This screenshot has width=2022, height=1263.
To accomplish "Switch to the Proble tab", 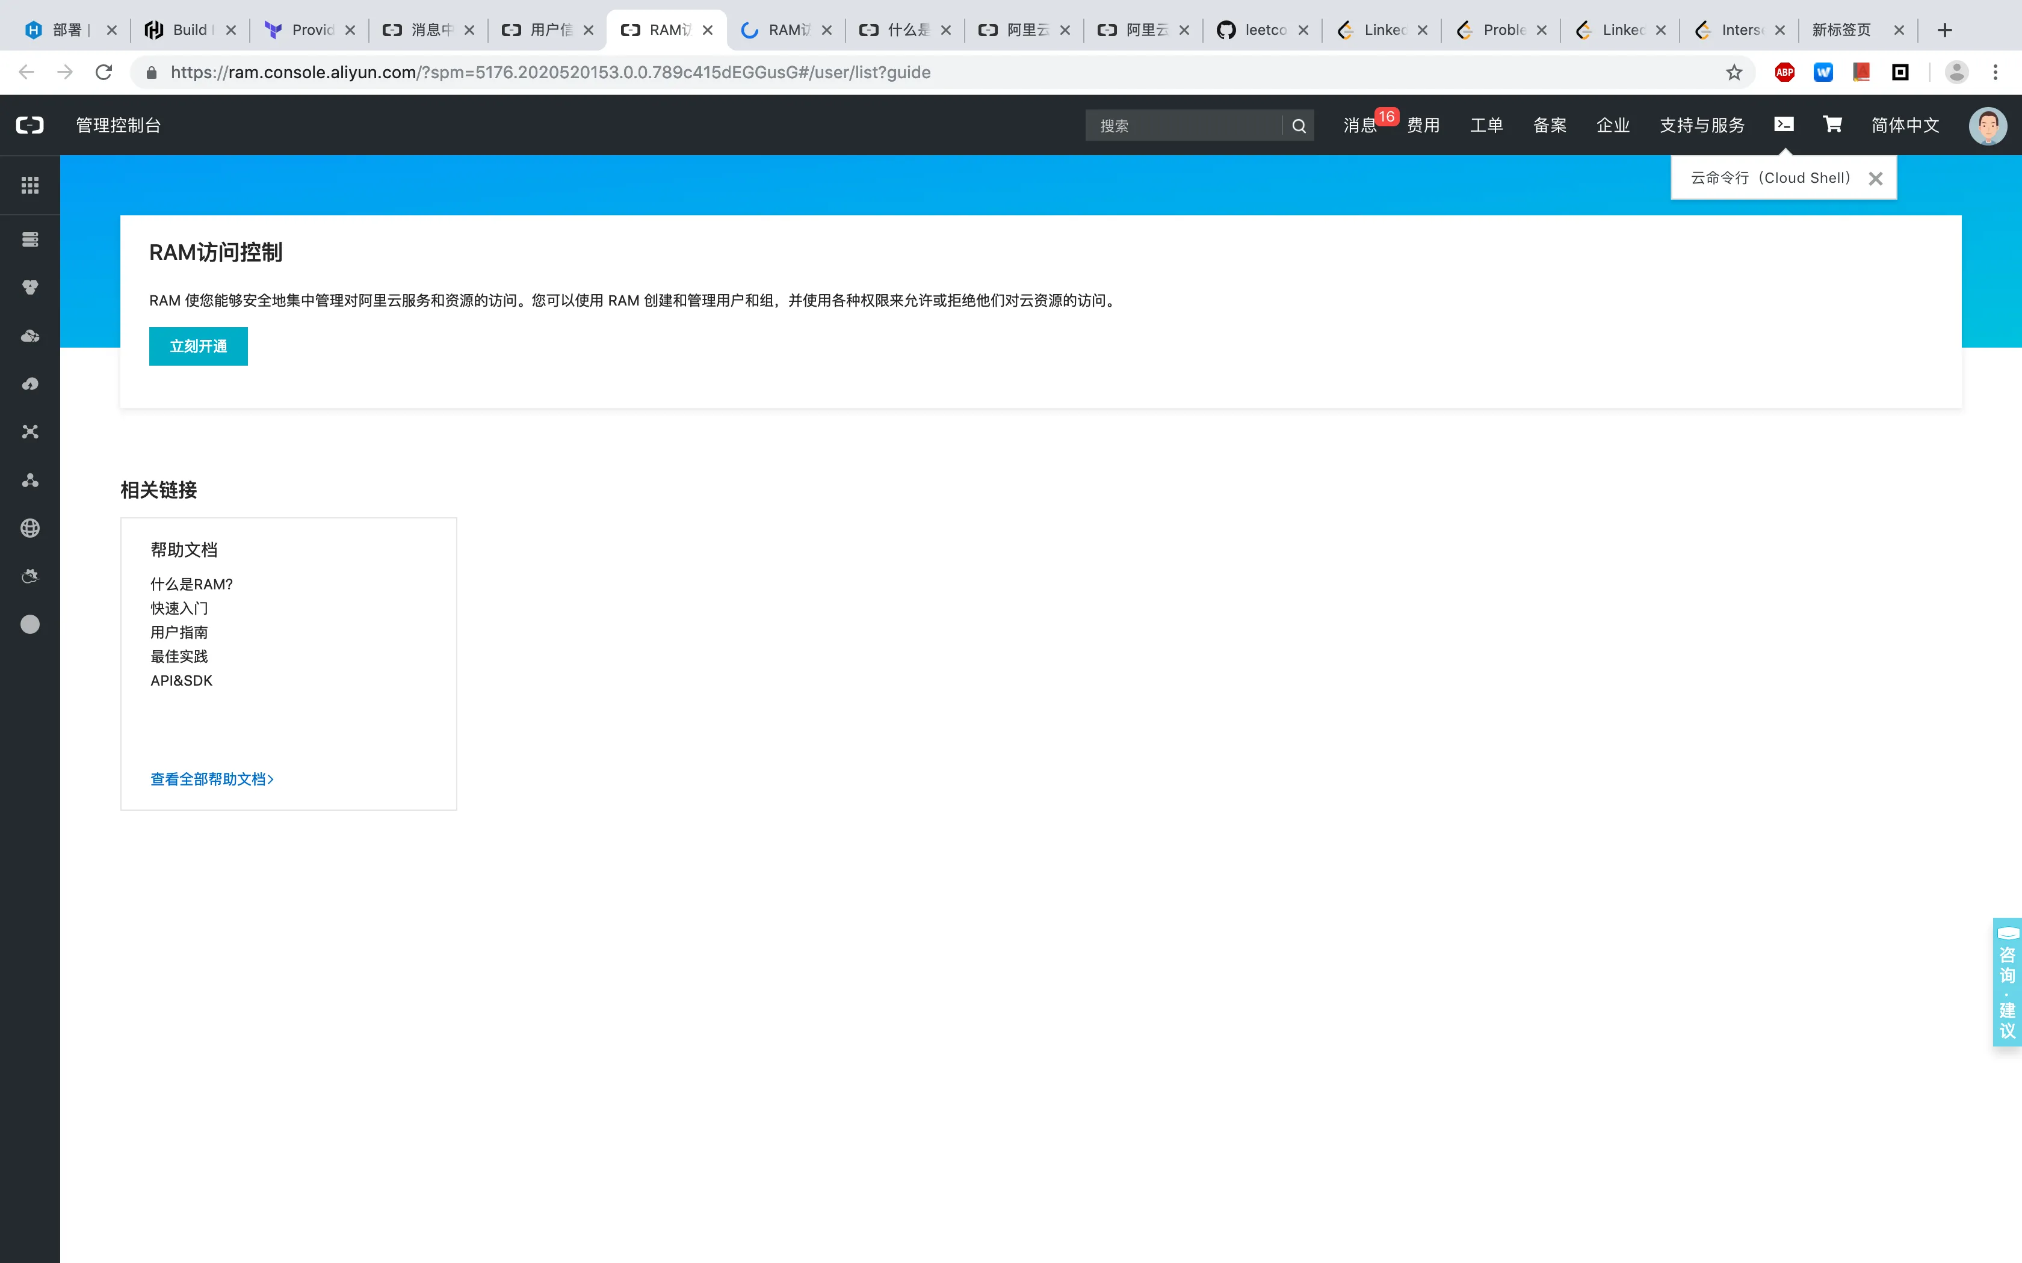I will 1501,30.
